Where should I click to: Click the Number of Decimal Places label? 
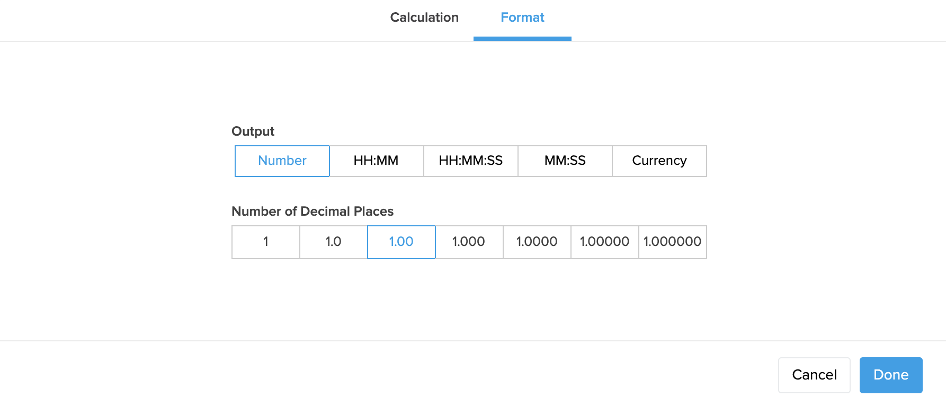tap(313, 211)
